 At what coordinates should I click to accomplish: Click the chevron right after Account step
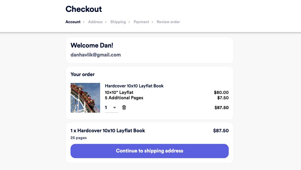[x=84, y=22]
